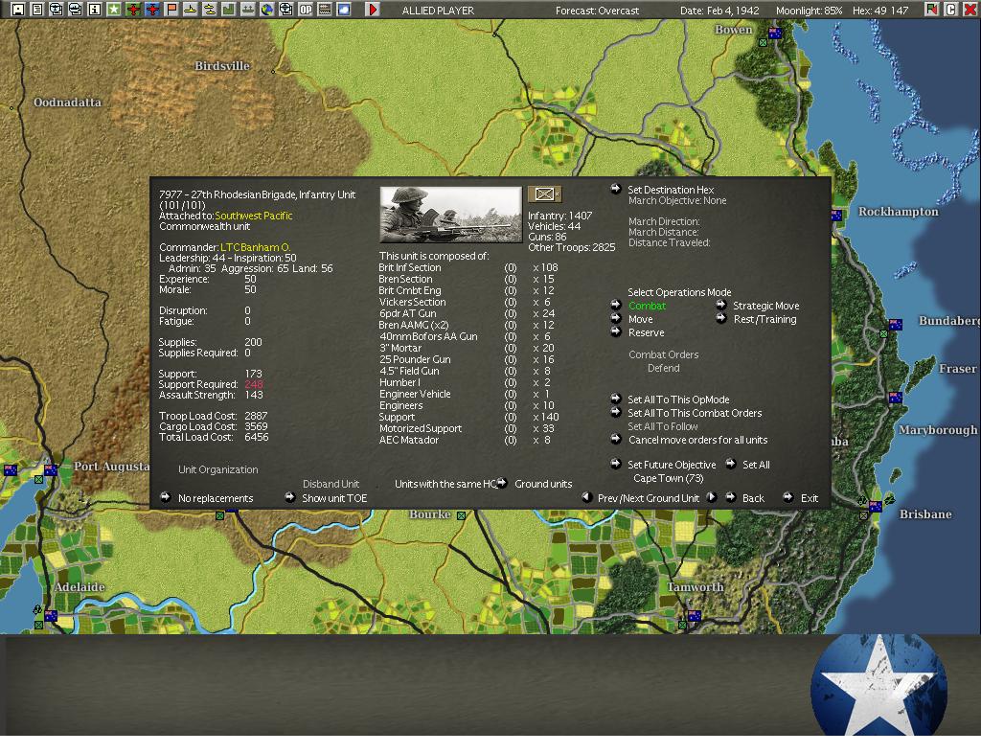Click the striped report icon beside OP

(325, 10)
